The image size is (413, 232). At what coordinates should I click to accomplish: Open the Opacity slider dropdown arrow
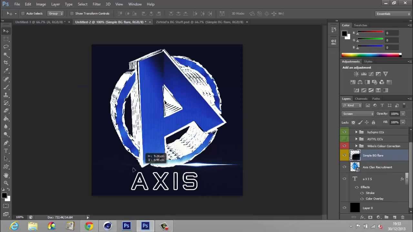[x=403, y=114]
